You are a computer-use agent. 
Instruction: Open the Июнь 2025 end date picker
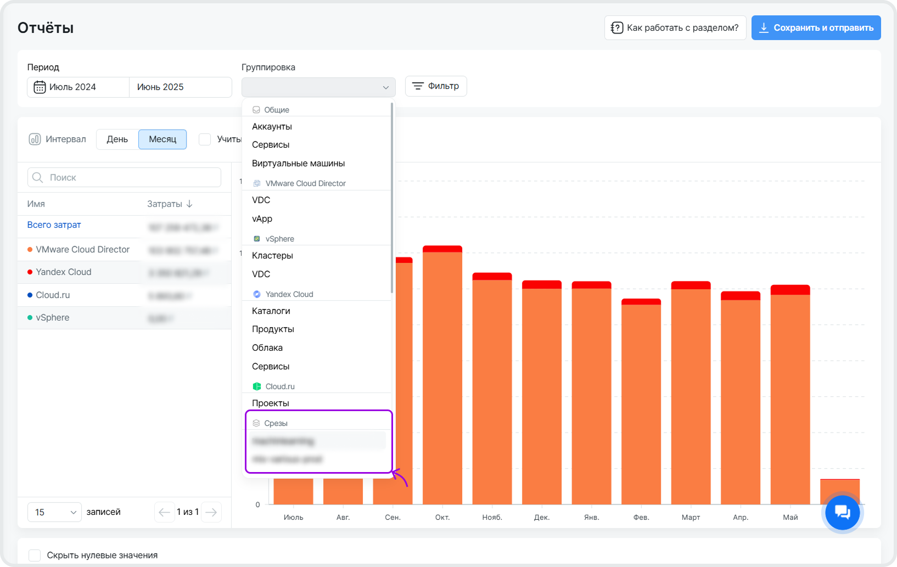coord(180,87)
